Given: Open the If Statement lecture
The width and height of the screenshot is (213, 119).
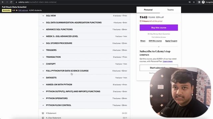Looking at the screenshot, I should point(51,113).
